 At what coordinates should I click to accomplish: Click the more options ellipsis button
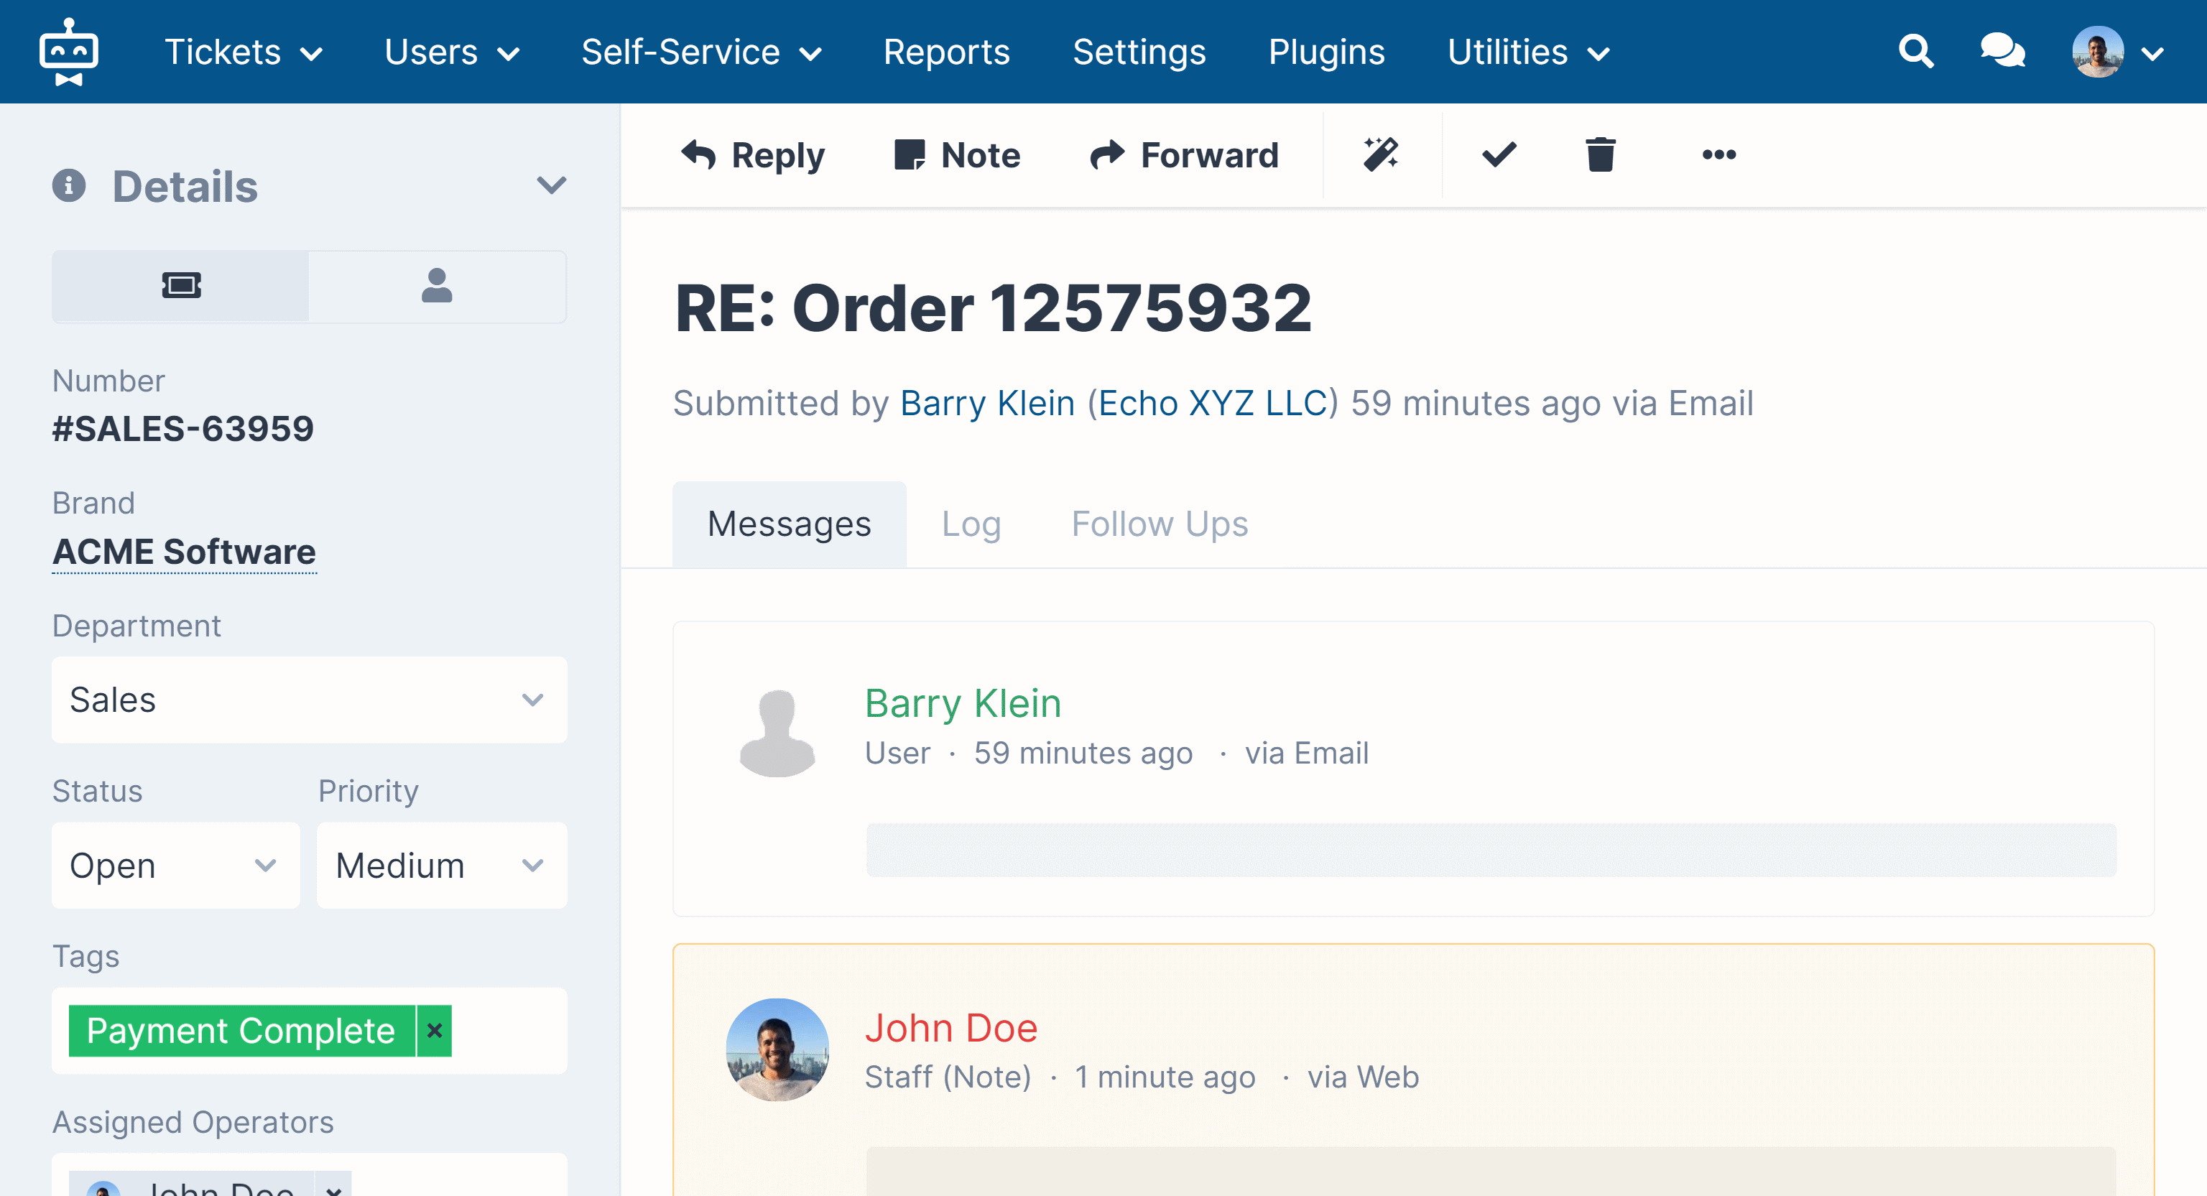1718,153
